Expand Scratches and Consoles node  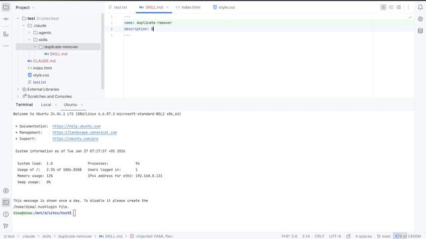[x=18, y=96]
